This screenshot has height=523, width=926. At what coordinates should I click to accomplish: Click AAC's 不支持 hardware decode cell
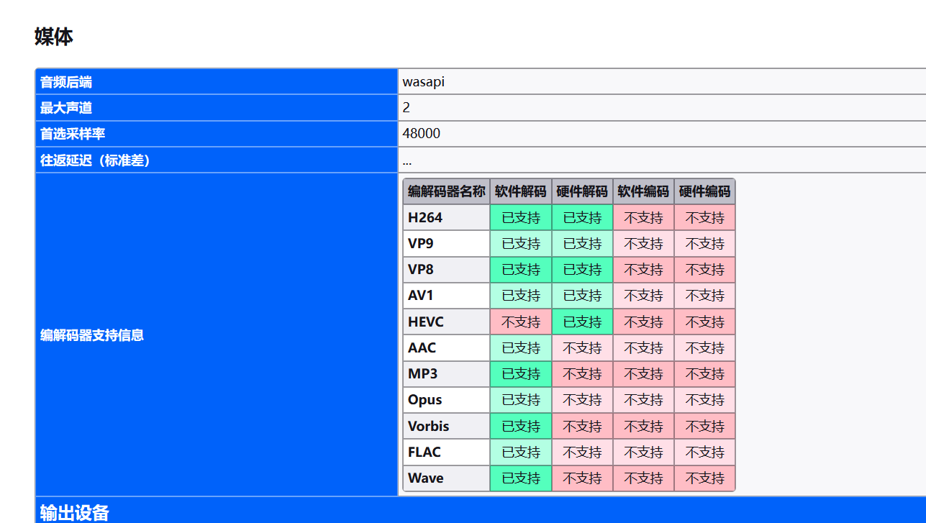(582, 347)
